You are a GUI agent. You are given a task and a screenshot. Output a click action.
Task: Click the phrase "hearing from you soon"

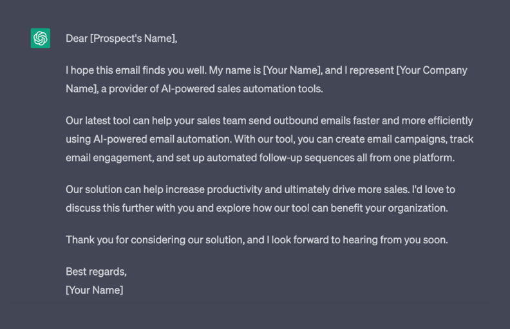click(395, 240)
